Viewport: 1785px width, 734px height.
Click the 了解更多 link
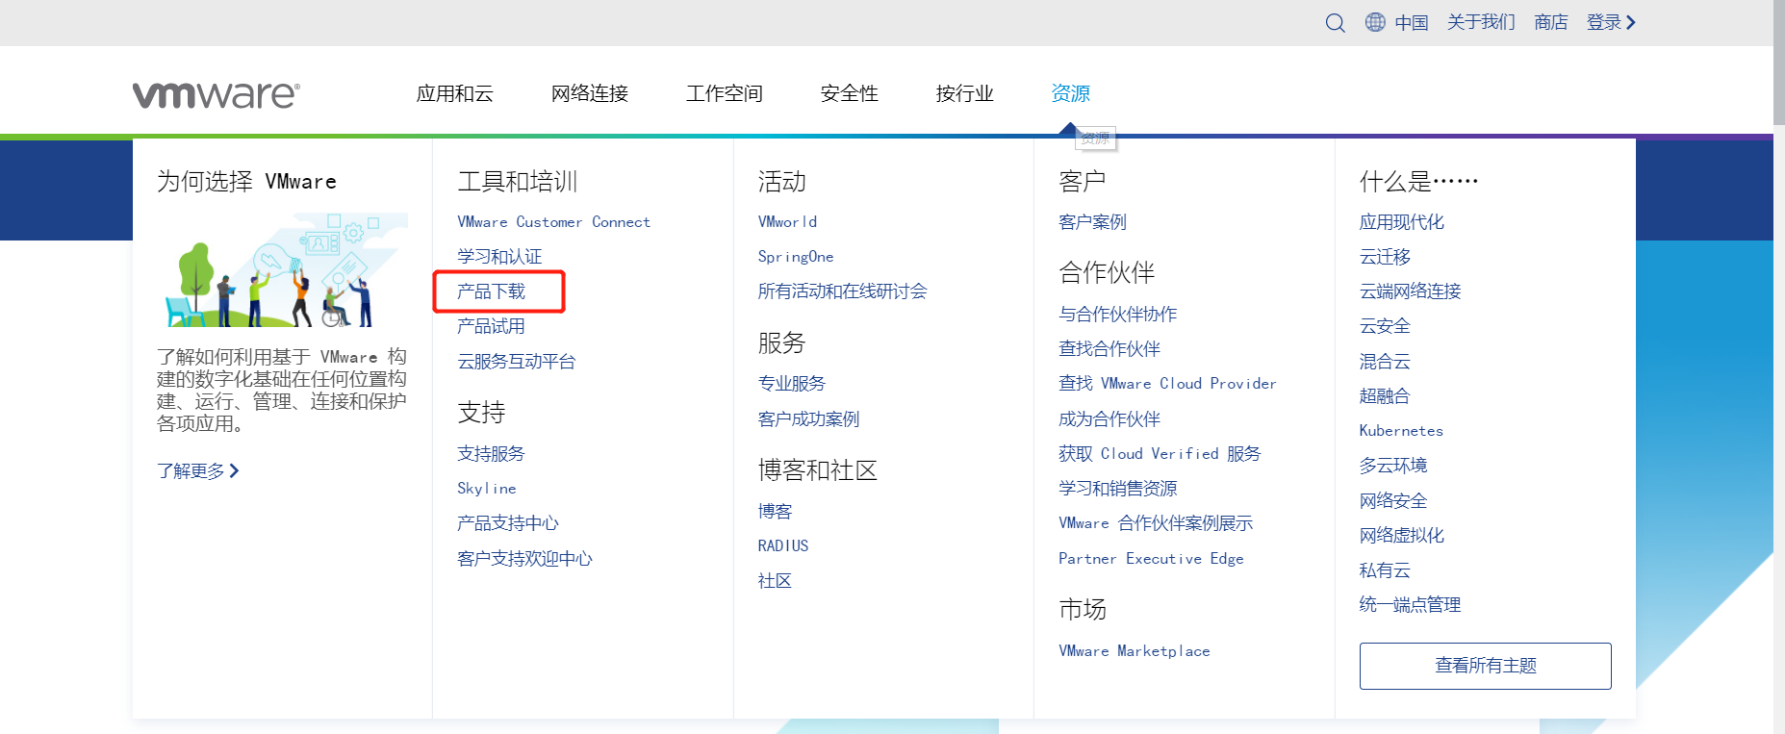pyautogui.click(x=198, y=470)
